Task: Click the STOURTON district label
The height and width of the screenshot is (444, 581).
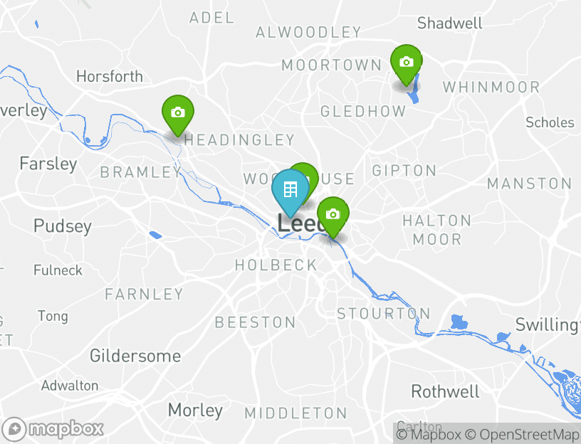Action: [384, 313]
